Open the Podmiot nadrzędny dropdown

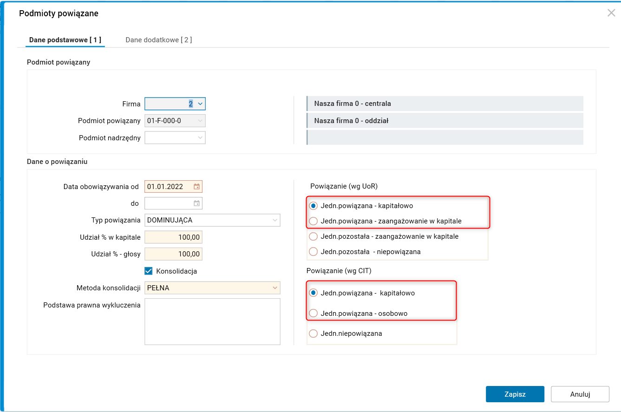click(x=200, y=138)
